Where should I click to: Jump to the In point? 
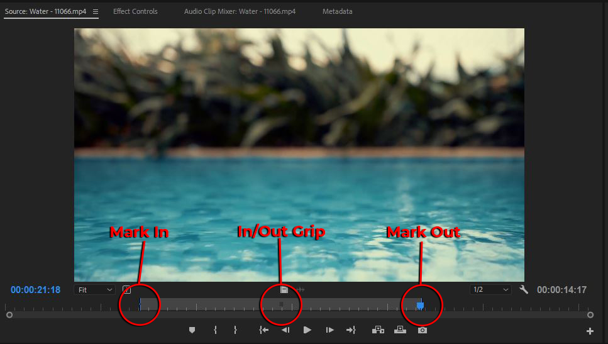click(264, 330)
